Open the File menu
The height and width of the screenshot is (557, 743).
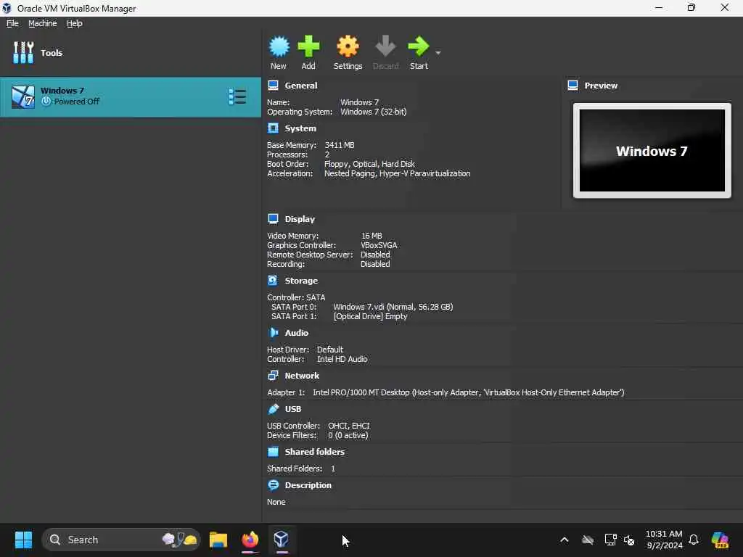[x=12, y=23]
